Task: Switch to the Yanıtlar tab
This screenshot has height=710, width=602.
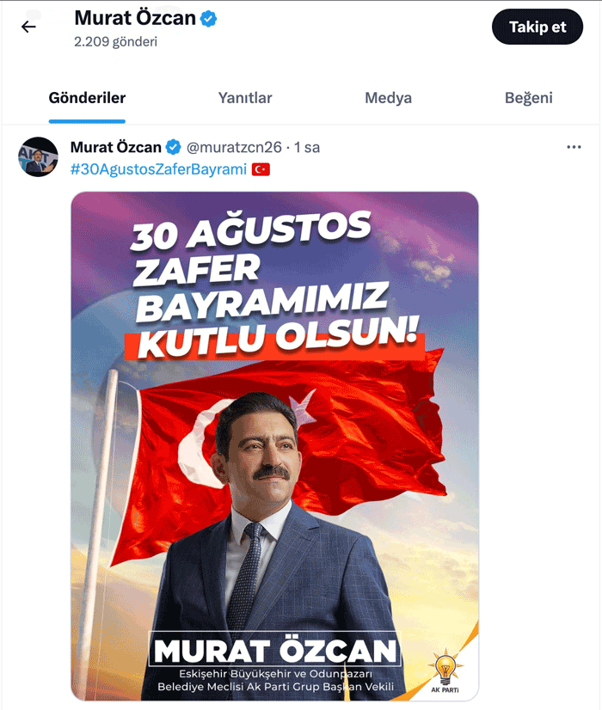Action: pyautogui.click(x=245, y=98)
